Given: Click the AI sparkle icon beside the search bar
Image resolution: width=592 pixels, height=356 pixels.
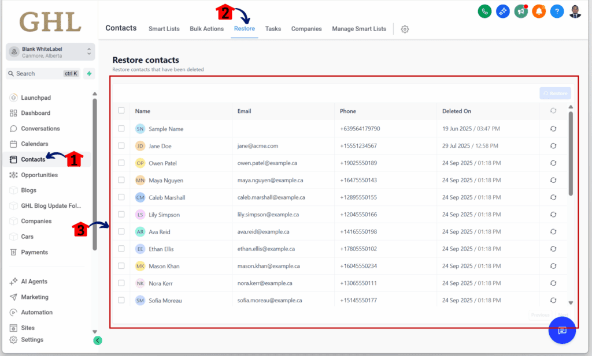Looking at the screenshot, I should tap(89, 73).
